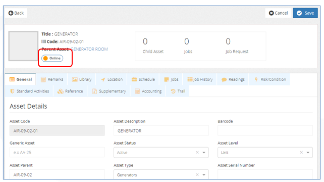Click the Accounting calculator icon
The width and height of the screenshot is (324, 182).
(x=137, y=92)
